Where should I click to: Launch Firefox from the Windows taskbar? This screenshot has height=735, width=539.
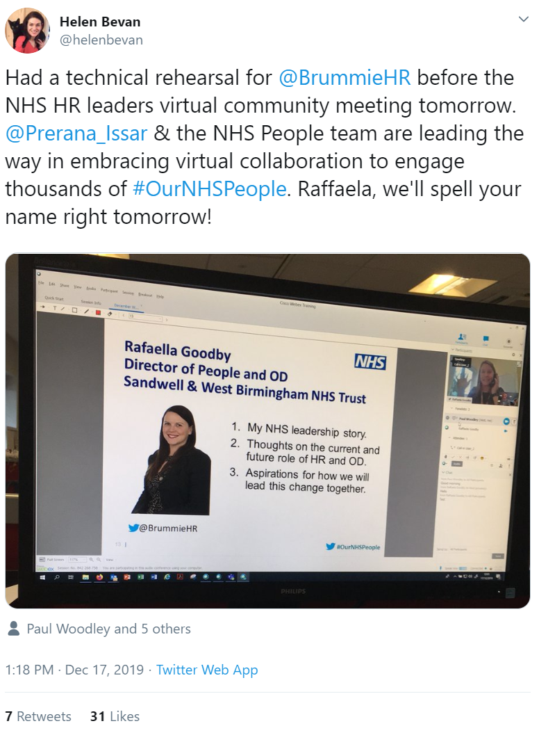tap(99, 577)
